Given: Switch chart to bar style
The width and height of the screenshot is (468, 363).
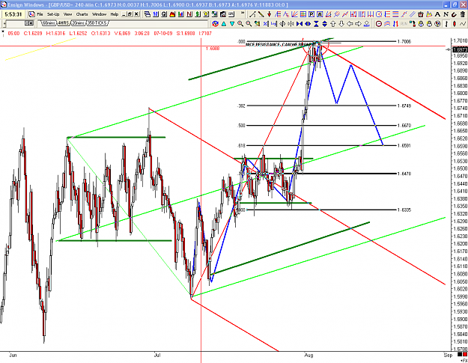Looking at the screenshot, I should 446,23.
